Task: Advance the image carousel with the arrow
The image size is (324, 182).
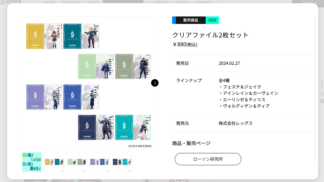Action: pos(155,83)
